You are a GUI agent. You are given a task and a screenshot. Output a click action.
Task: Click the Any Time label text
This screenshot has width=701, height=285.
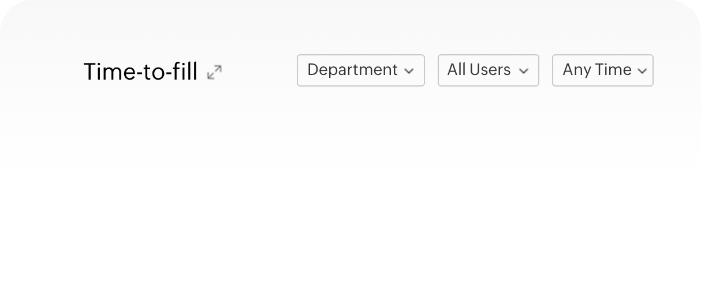click(597, 70)
